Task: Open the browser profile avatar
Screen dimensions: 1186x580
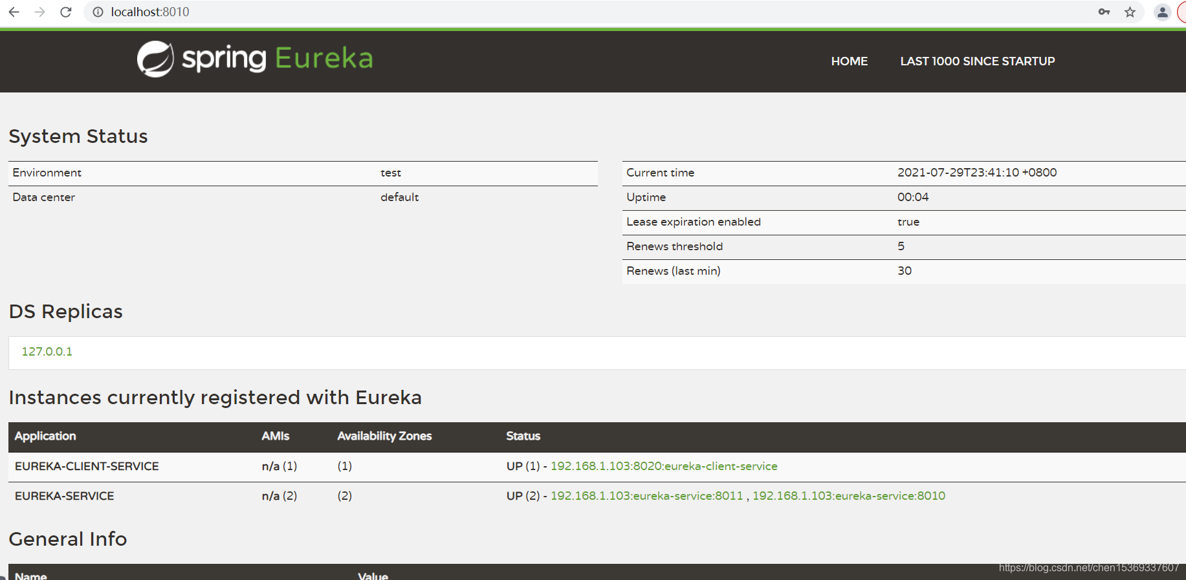Action: pyautogui.click(x=1162, y=12)
